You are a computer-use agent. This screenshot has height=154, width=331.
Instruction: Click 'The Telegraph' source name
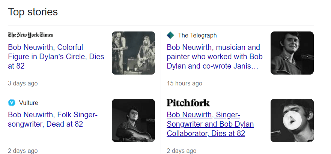click(197, 35)
